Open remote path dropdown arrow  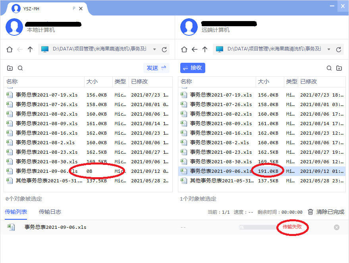coord(329,49)
